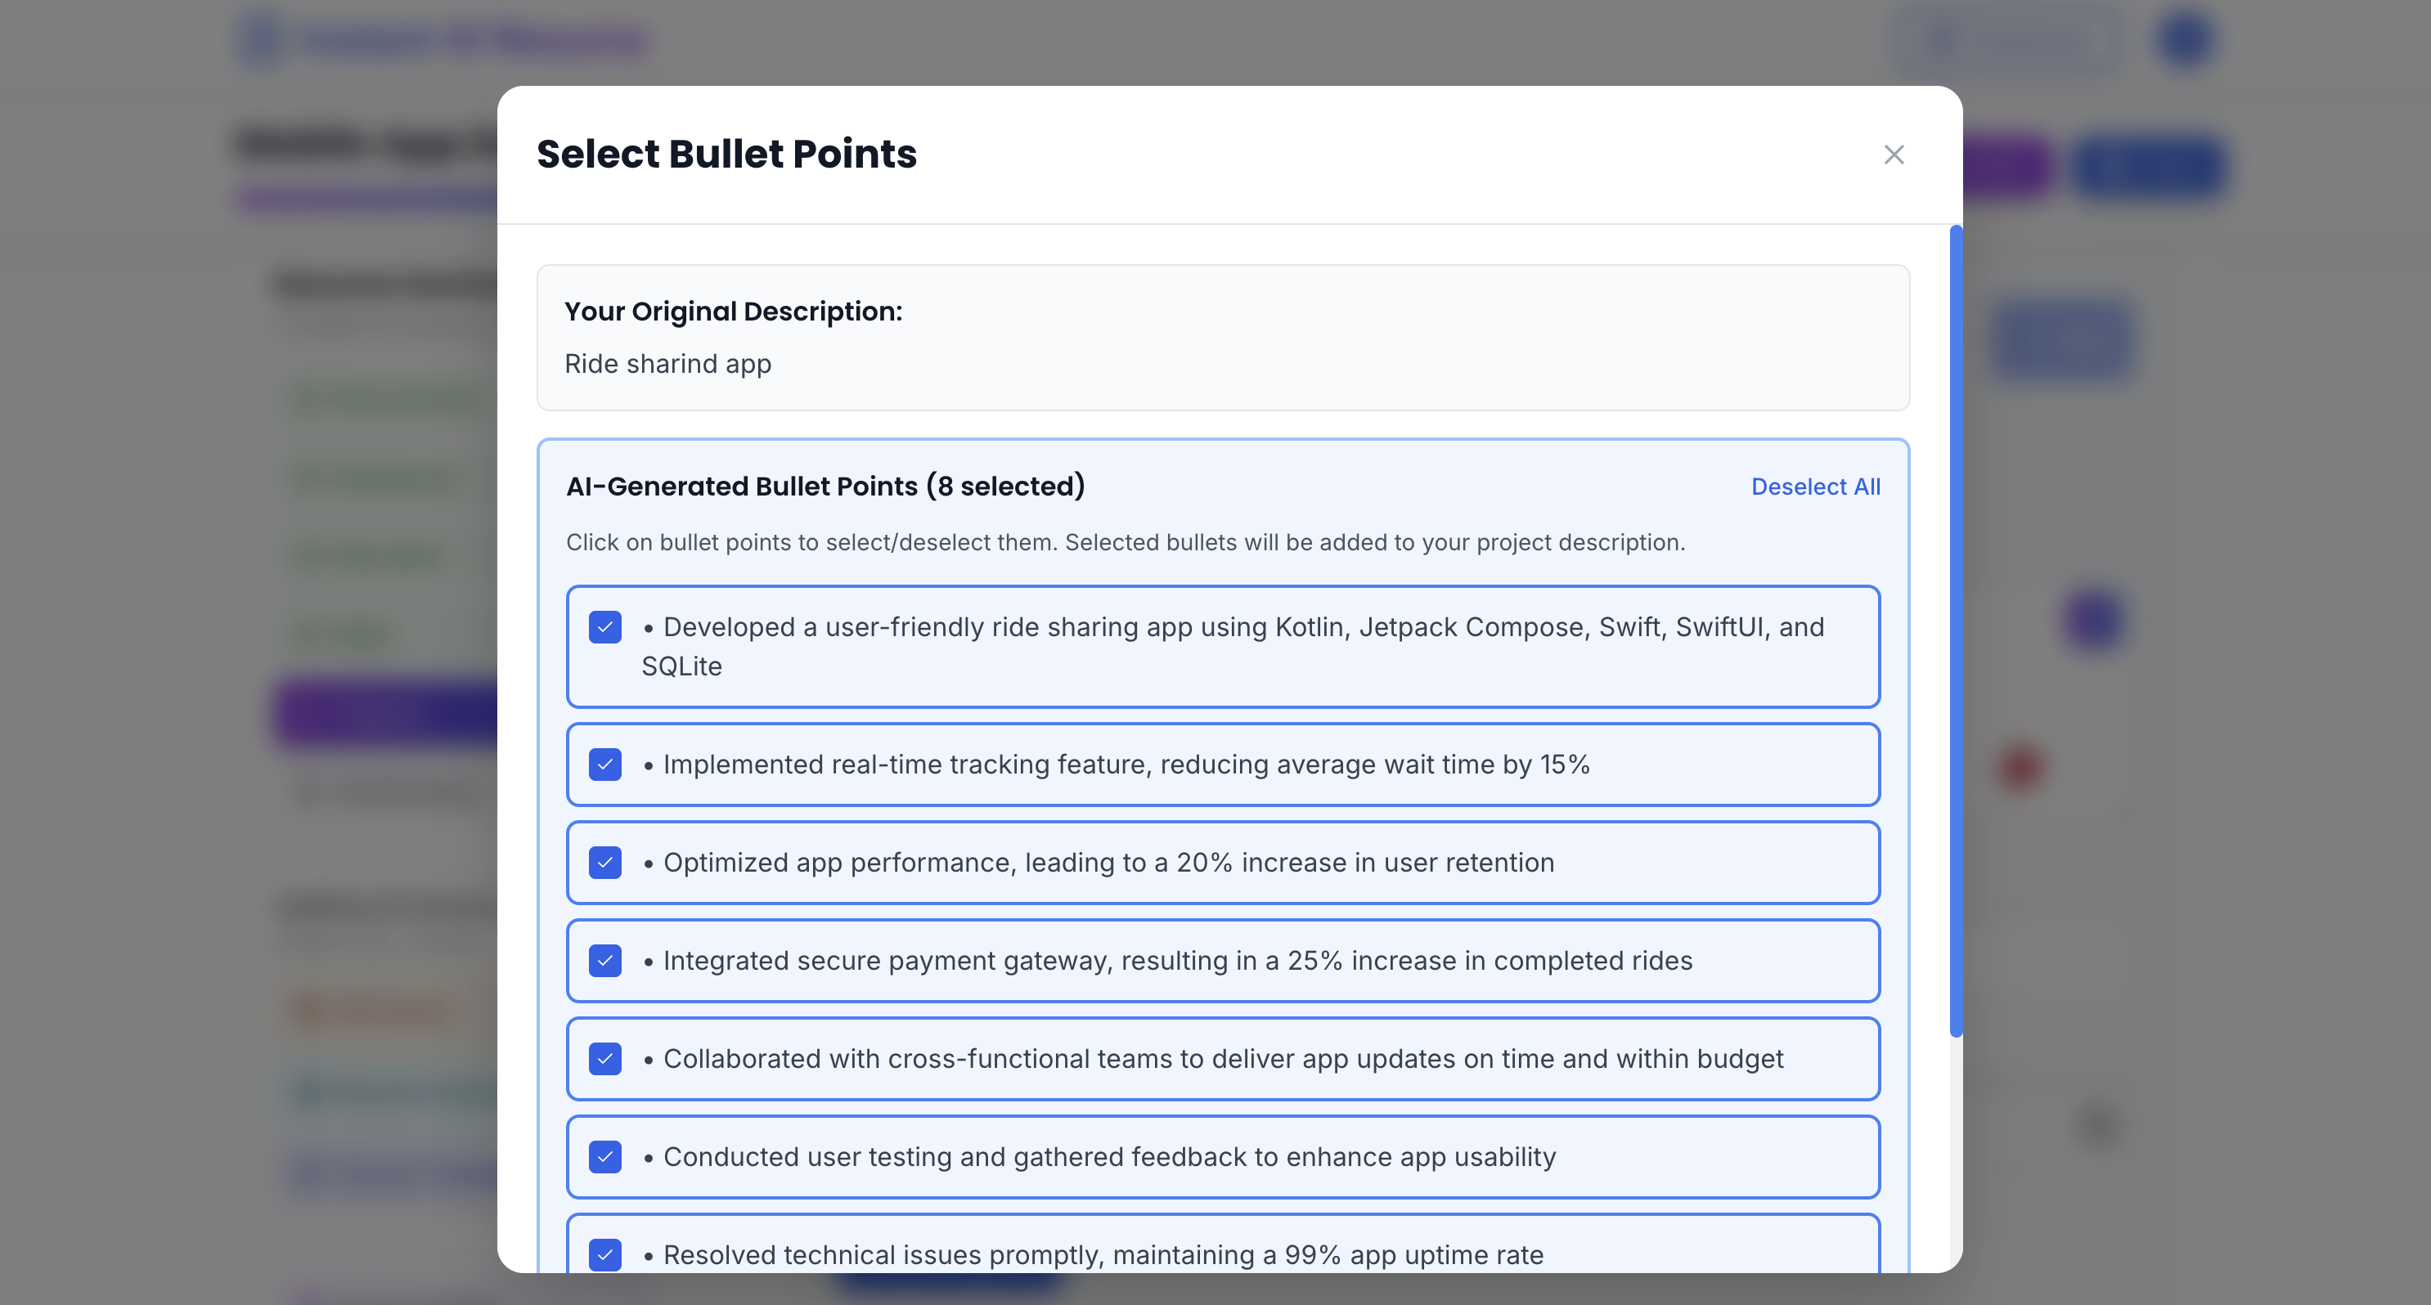Toggle the app performance optimization checkbox
The height and width of the screenshot is (1305, 2431).
click(x=605, y=863)
